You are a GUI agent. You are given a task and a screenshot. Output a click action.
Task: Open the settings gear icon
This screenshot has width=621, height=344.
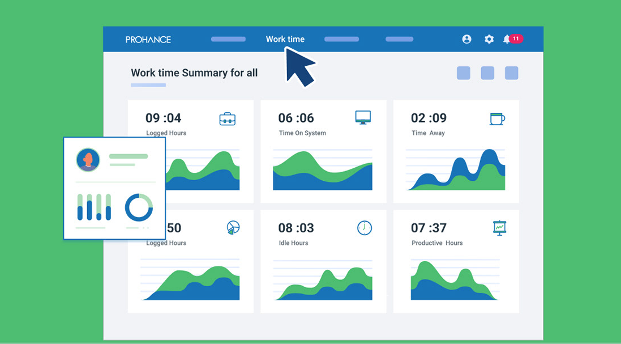tap(489, 39)
